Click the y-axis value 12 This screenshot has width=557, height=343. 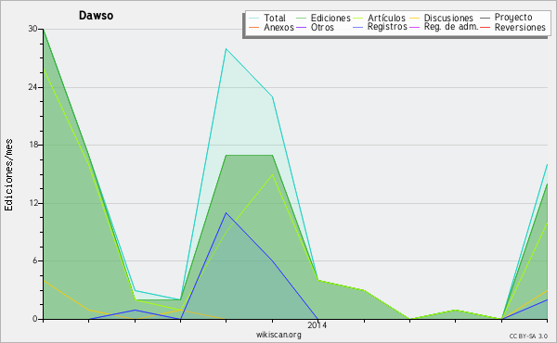[x=33, y=203]
